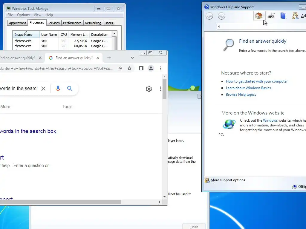306x229 pixels.
Task: Click the Finish button in background window
Action: 194,227
